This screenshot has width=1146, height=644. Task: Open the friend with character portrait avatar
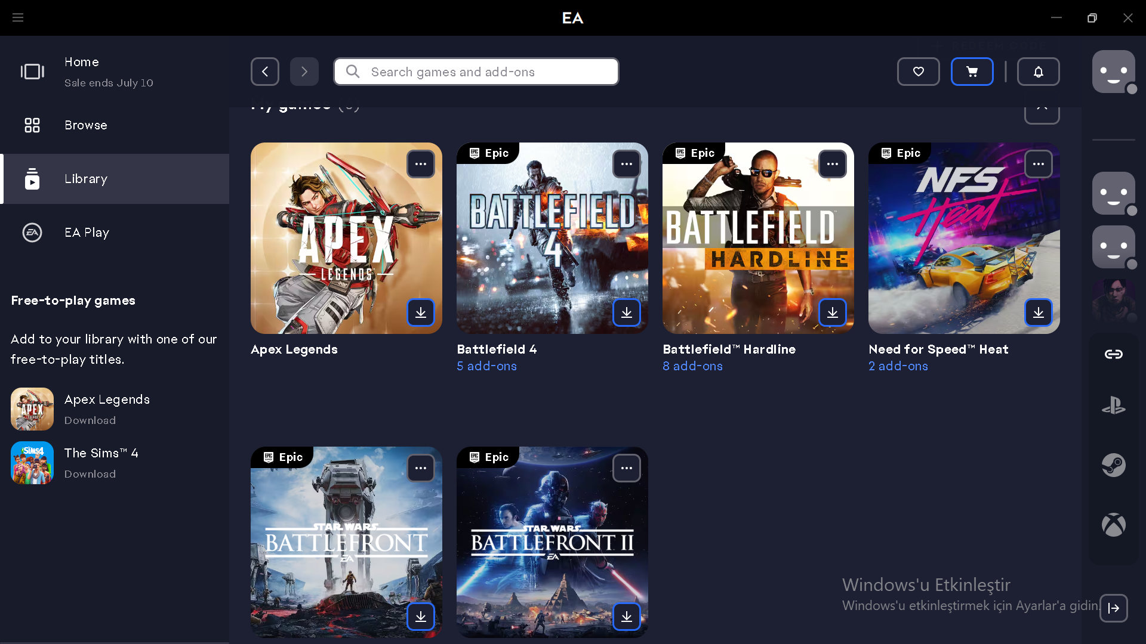pyautogui.click(x=1114, y=301)
